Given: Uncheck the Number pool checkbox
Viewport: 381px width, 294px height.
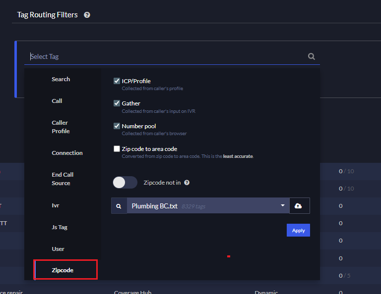Looking at the screenshot, I should click(117, 126).
